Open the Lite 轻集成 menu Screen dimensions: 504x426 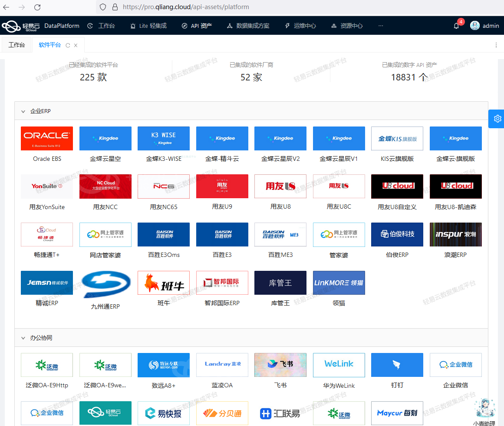[148, 26]
